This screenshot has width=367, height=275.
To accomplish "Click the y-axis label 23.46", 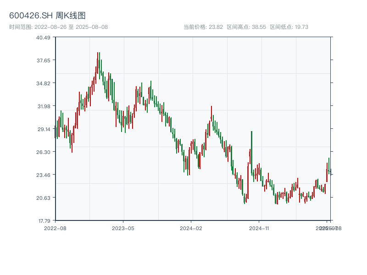I will point(43,175).
